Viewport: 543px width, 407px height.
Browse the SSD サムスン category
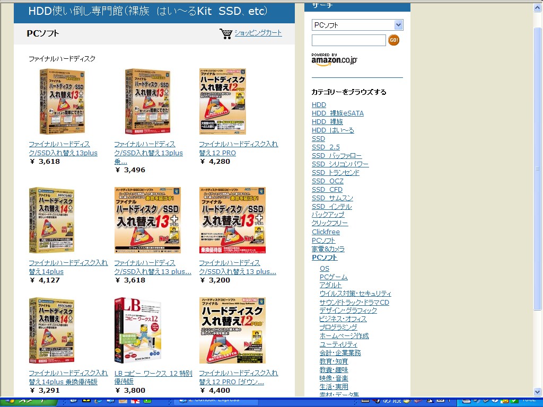[x=332, y=198]
